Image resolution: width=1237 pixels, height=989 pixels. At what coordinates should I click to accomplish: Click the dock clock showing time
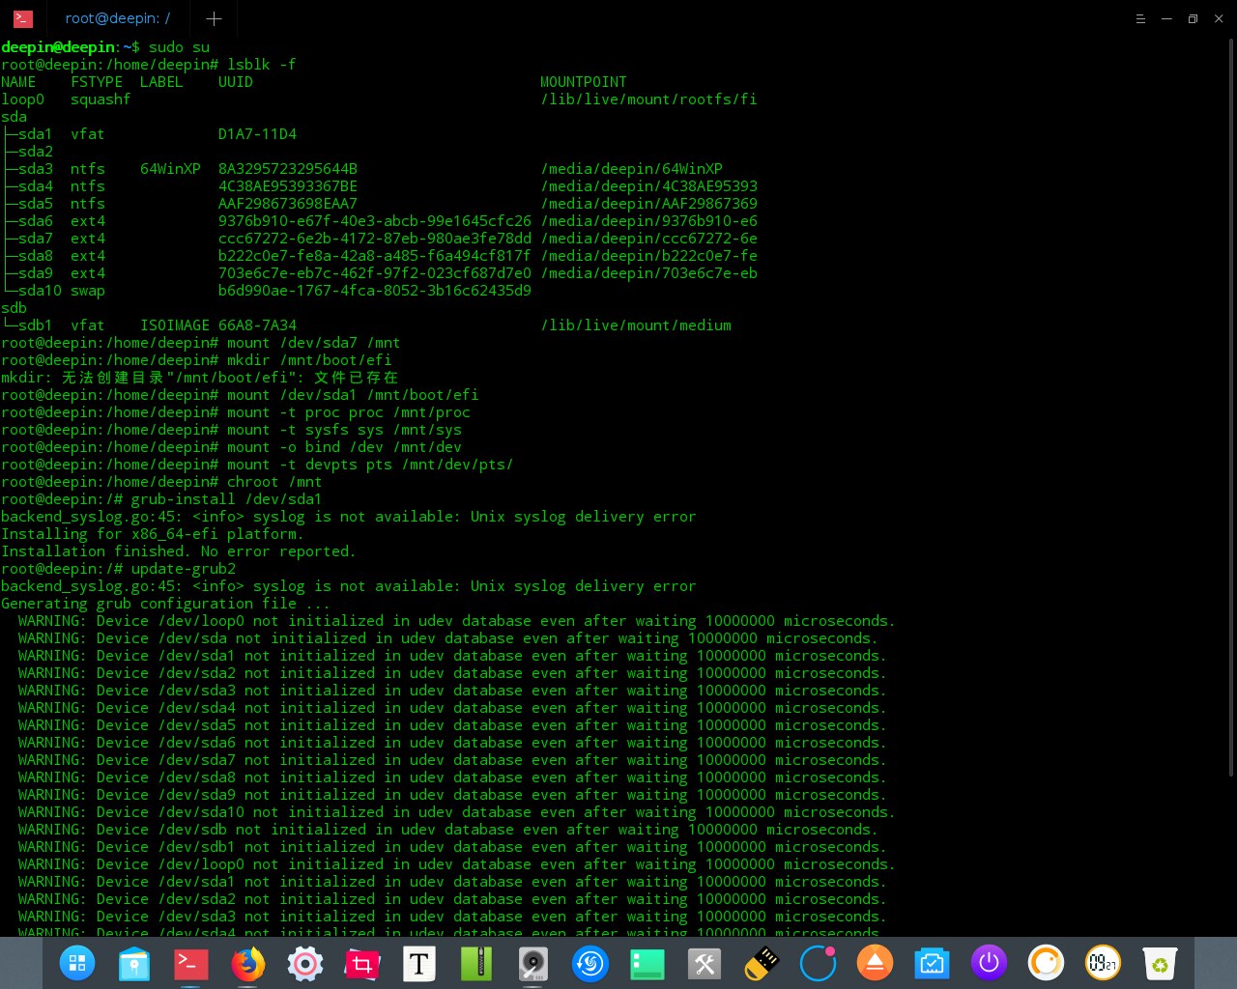tap(1103, 963)
